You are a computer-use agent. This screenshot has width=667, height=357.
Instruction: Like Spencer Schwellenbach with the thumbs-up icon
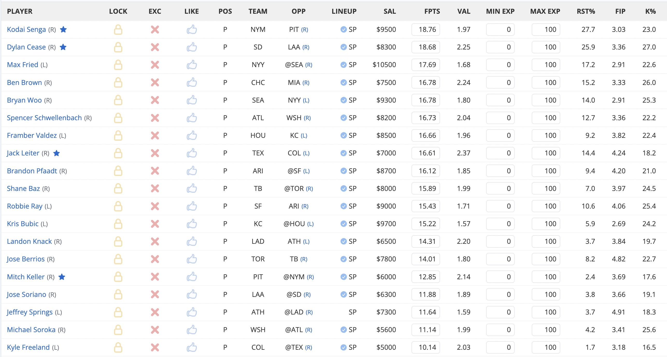[x=192, y=118]
